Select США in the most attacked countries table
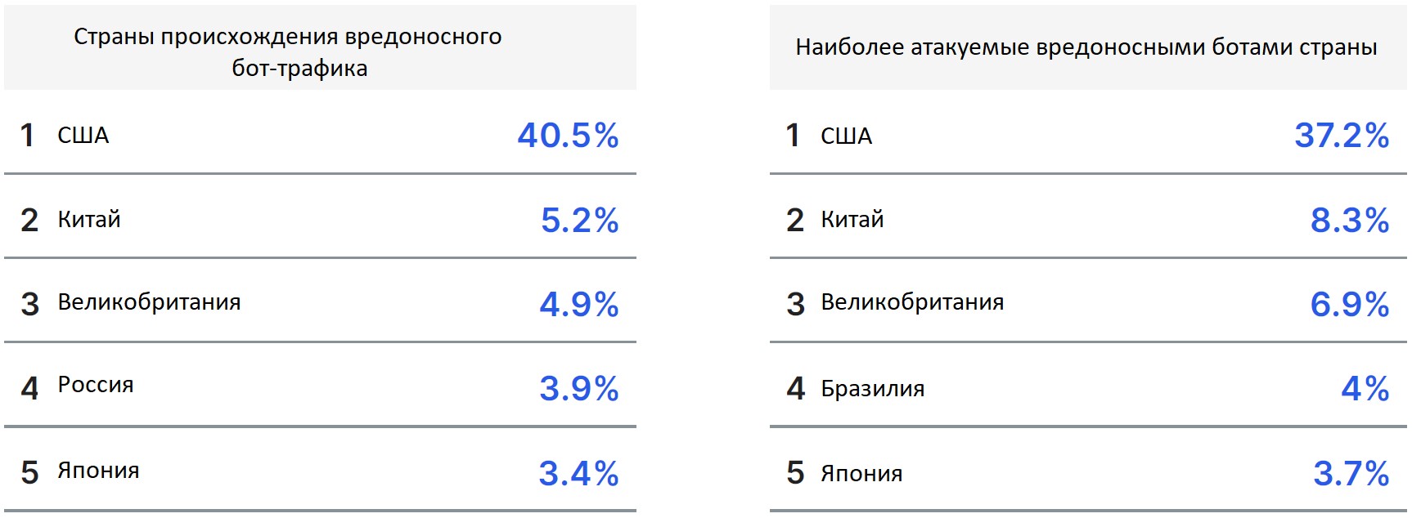Screen dimensions: 1412x518 tap(846, 136)
